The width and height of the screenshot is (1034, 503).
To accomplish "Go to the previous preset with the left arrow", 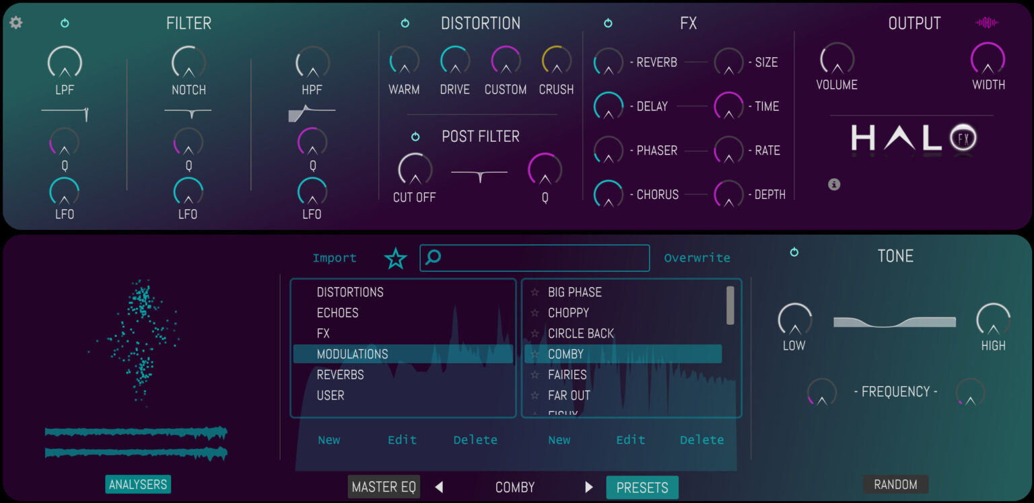I will 438,487.
